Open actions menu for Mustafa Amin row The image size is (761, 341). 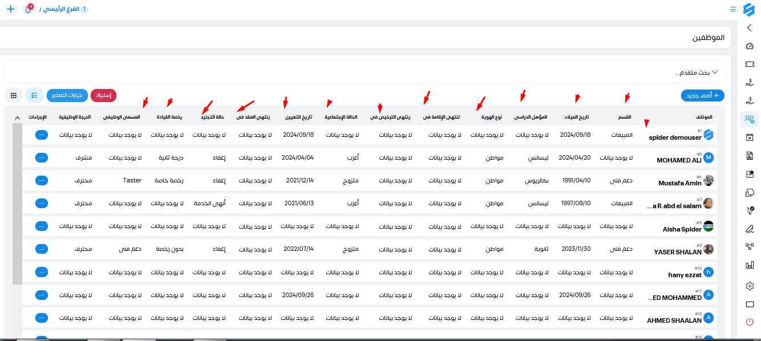(x=42, y=181)
